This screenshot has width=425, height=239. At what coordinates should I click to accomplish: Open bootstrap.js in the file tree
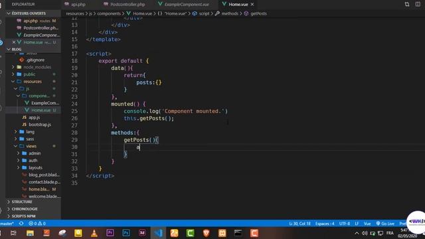coord(40,124)
